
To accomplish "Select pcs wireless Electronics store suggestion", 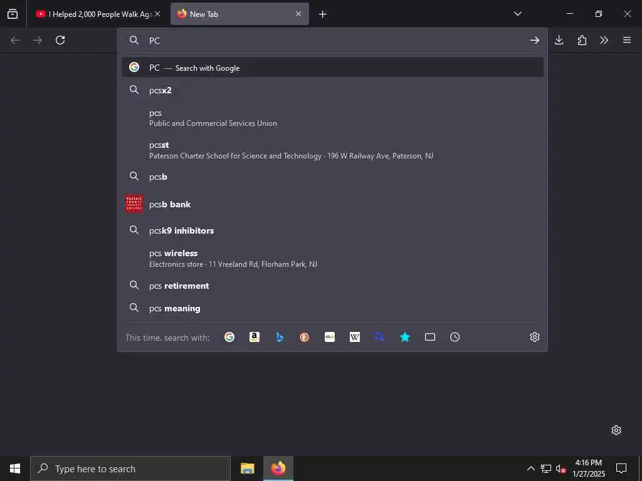I will (x=332, y=259).
